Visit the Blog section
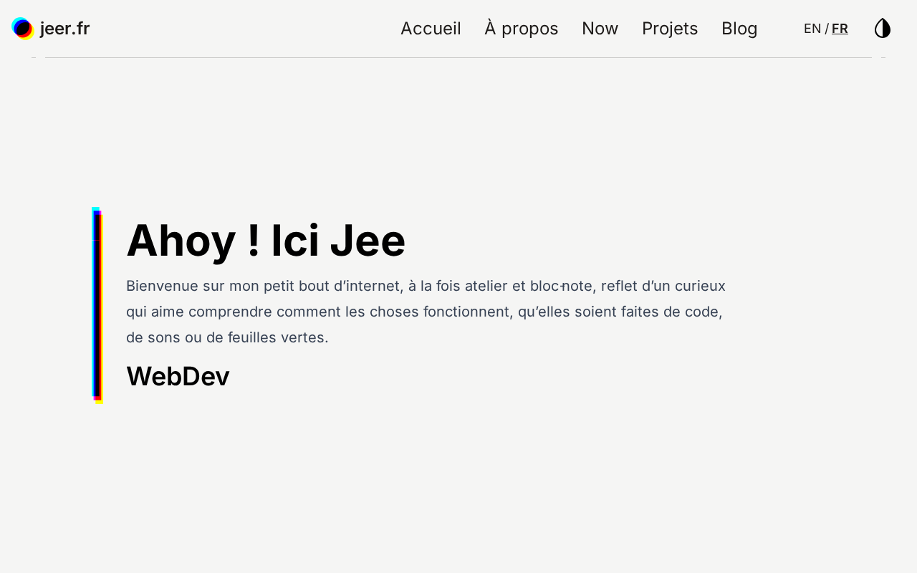The image size is (917, 573). click(x=739, y=29)
